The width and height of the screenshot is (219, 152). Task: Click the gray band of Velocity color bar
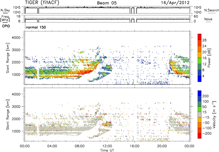coord(200,115)
